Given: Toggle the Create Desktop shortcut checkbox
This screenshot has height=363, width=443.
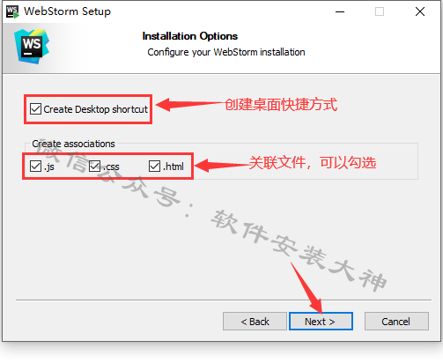Looking at the screenshot, I should (35, 109).
